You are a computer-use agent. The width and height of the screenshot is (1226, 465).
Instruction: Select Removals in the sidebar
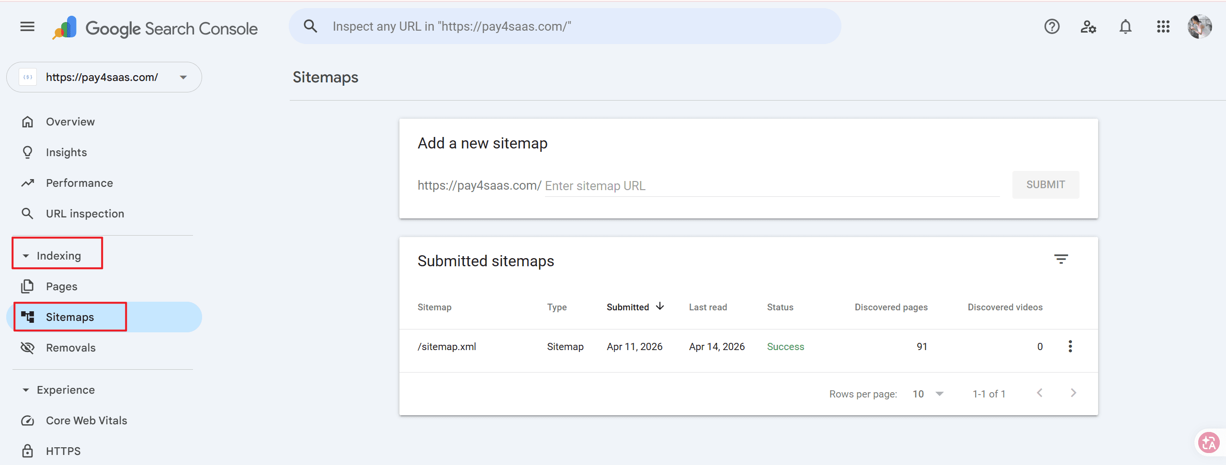pos(70,348)
